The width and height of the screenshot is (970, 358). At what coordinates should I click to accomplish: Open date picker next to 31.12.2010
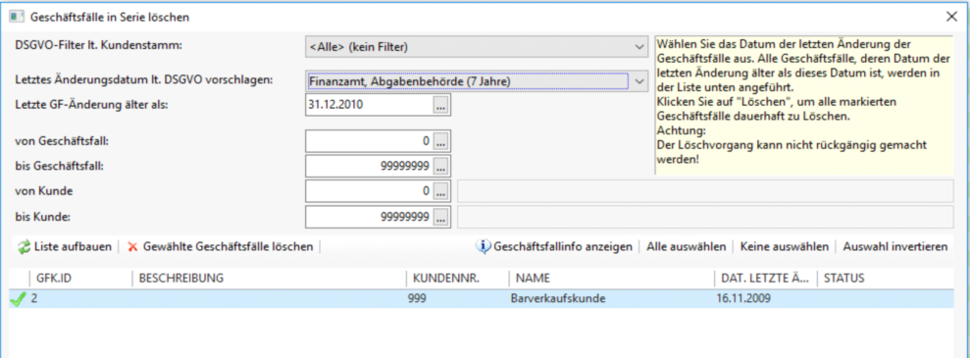(x=439, y=105)
